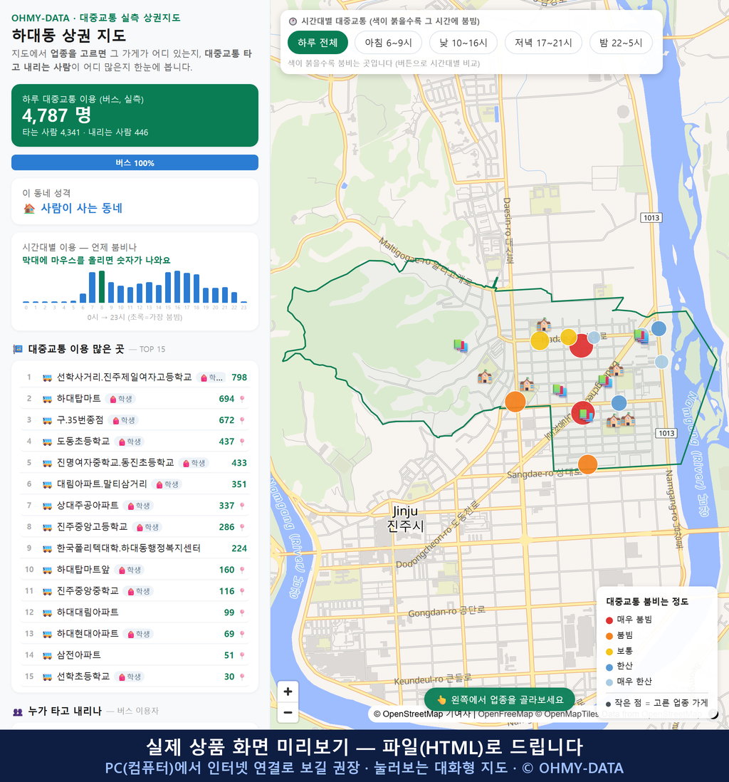Click the books icon in the green hill area
This screenshot has height=782, width=729.
(461, 345)
